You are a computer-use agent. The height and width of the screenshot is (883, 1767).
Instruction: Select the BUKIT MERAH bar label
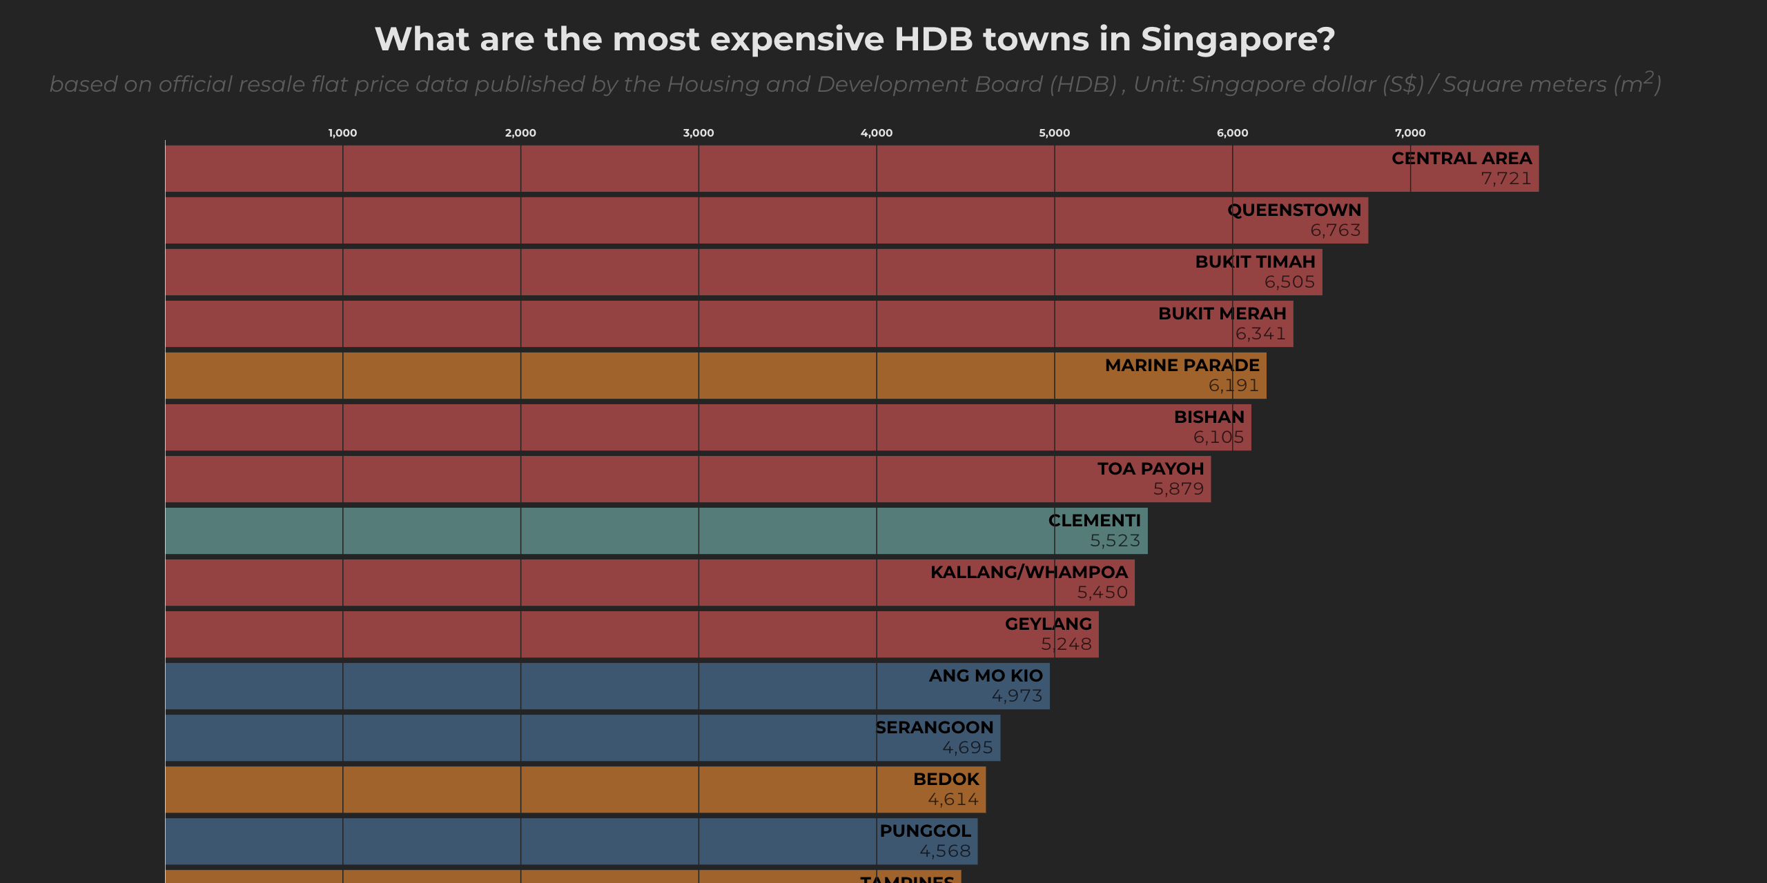click(1222, 314)
